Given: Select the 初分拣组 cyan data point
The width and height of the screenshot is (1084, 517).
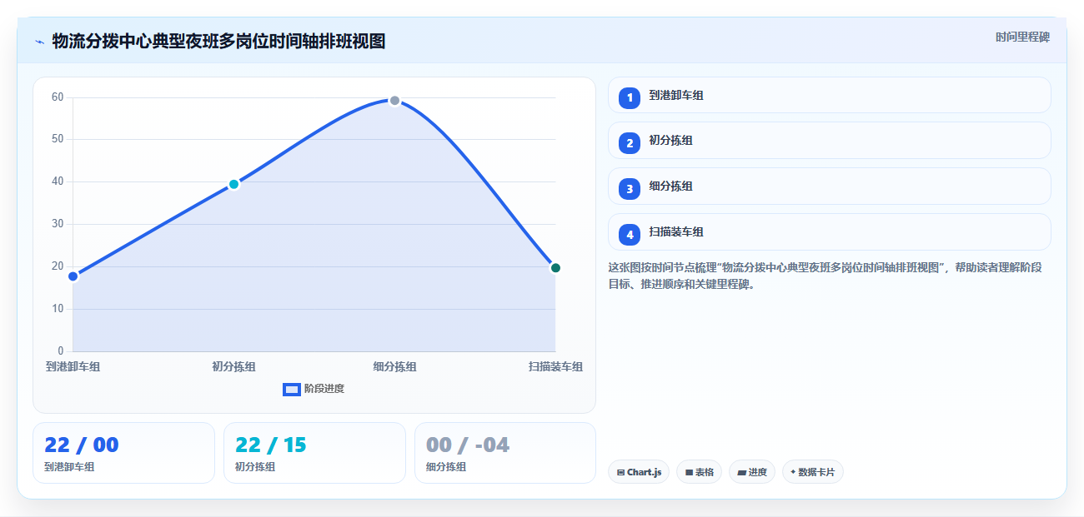Looking at the screenshot, I should pos(234,184).
